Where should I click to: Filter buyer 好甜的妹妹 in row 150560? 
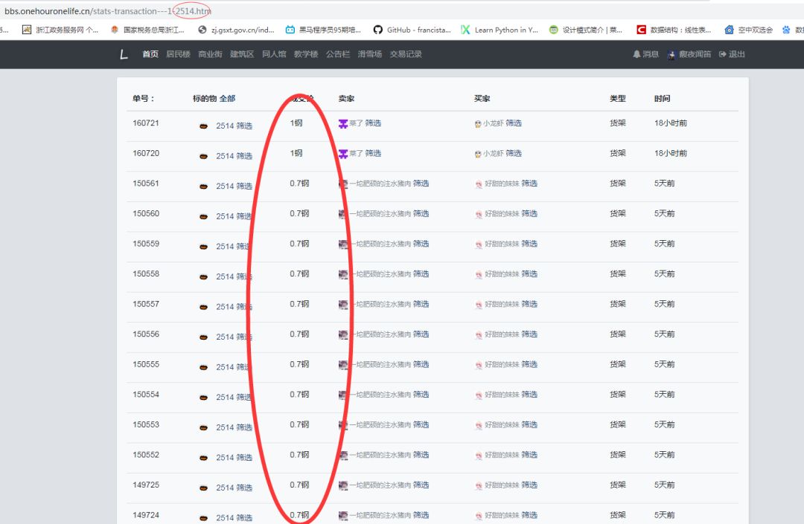click(529, 213)
